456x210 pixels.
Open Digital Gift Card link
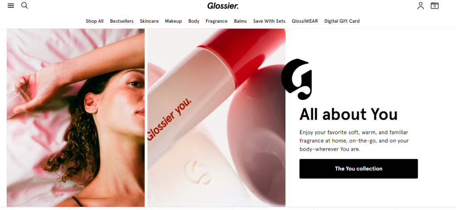click(x=342, y=21)
